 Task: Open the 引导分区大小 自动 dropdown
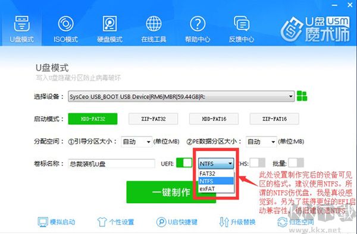pos(136,142)
